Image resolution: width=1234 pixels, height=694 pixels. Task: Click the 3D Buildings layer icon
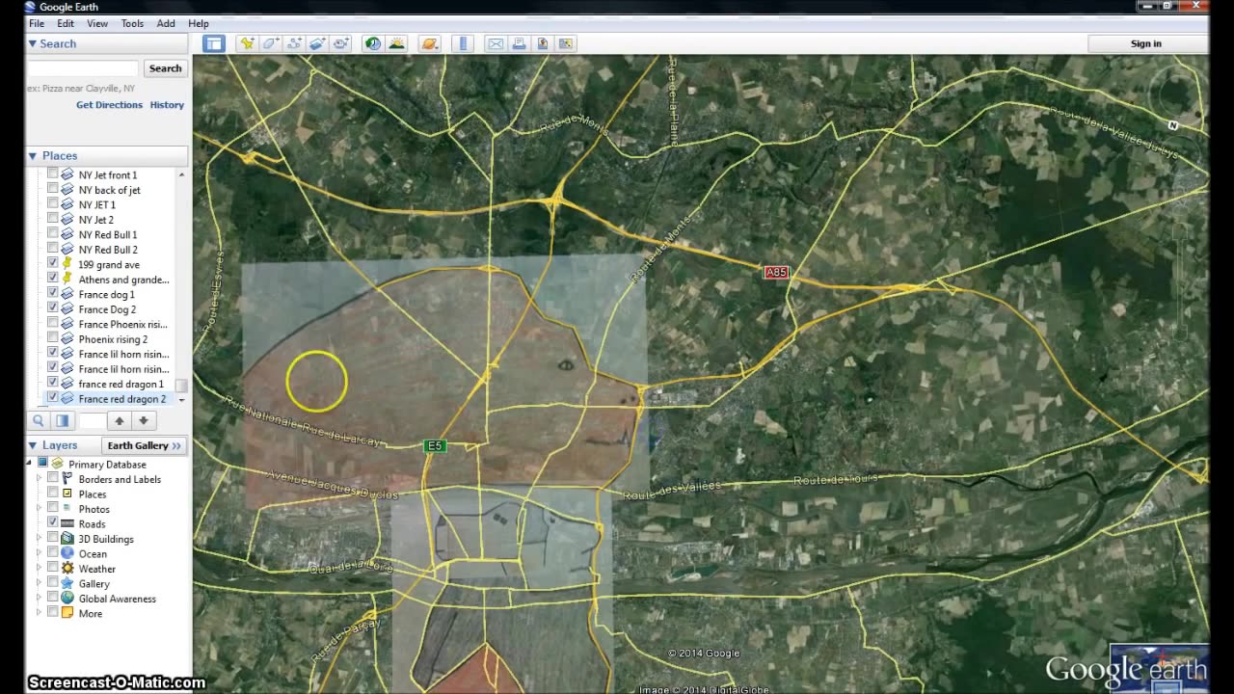coord(67,539)
